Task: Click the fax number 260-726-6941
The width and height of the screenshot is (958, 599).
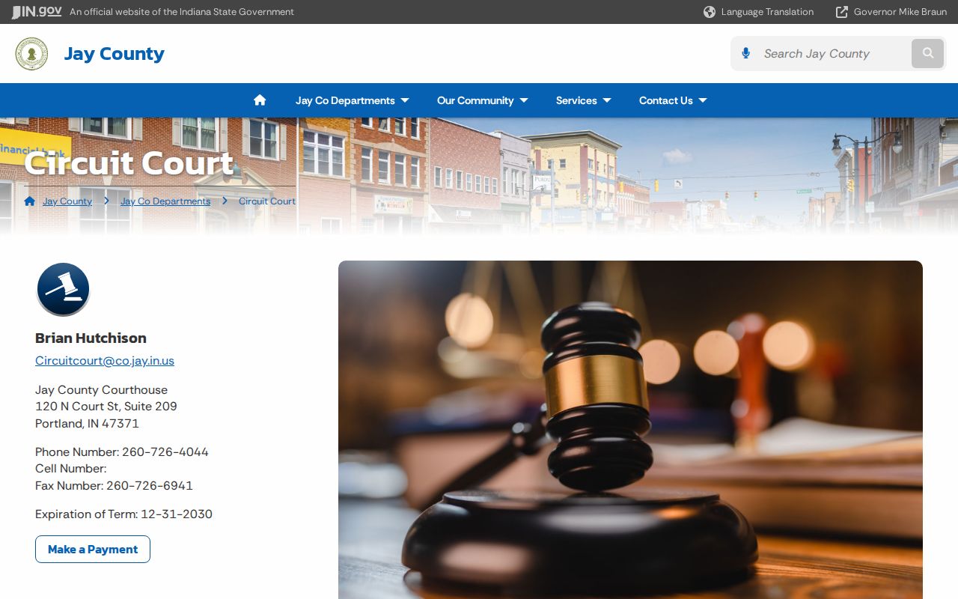Action: point(150,486)
